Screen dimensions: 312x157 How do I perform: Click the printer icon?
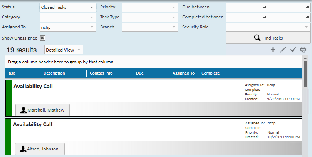pos(303,50)
